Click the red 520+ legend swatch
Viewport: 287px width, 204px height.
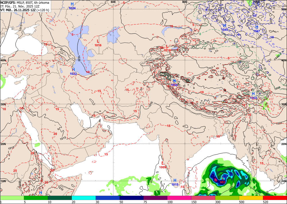coord(275,198)
